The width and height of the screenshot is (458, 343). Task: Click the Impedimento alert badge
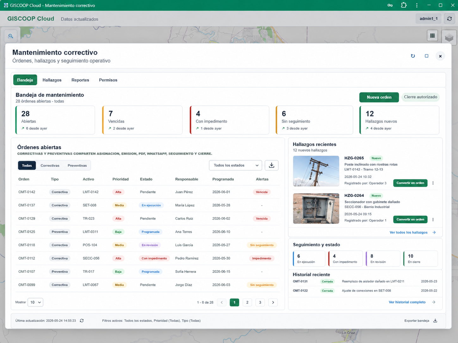(x=262, y=258)
